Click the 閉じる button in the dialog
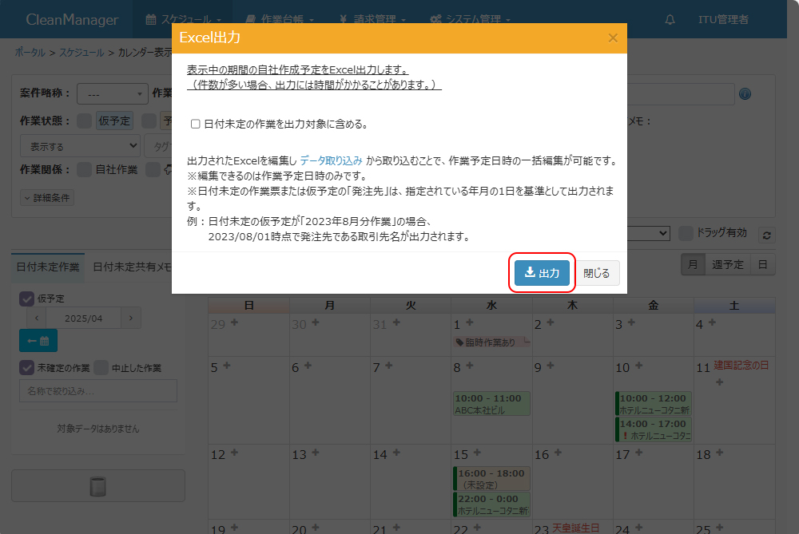Screen dimensions: 799x534 [597, 273]
